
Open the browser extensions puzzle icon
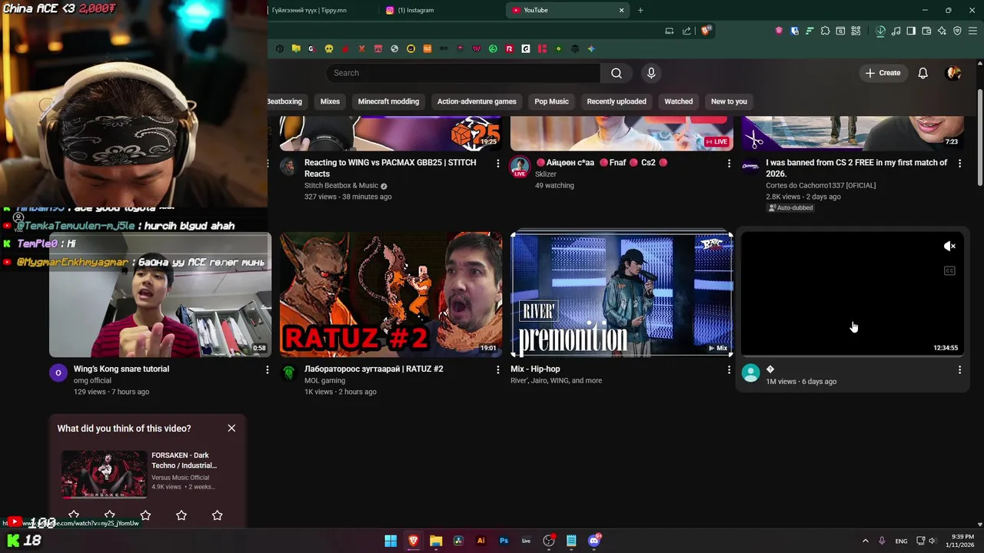pos(825,31)
